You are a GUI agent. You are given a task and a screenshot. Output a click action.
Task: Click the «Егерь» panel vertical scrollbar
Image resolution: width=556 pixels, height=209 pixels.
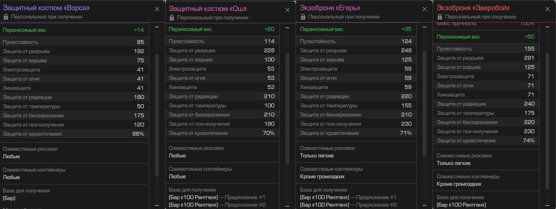[x=424, y=103]
